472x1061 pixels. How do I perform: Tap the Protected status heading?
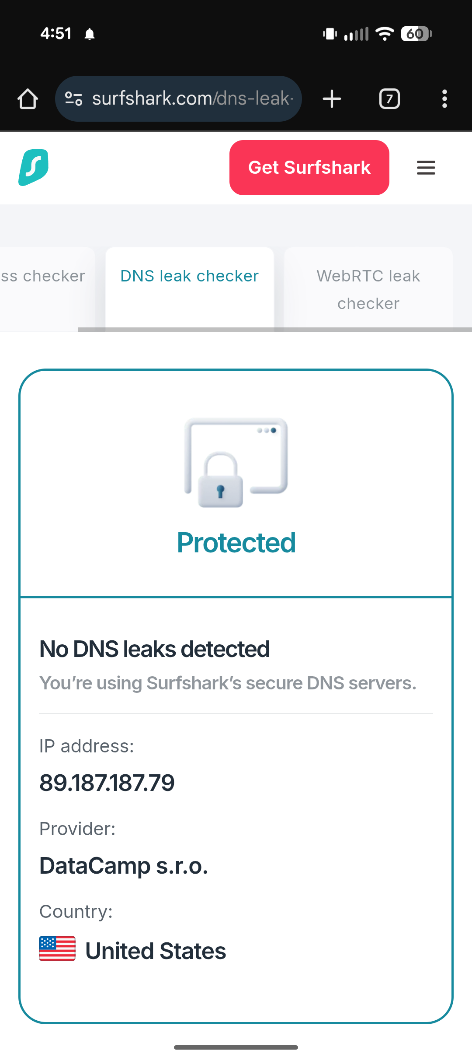point(236,543)
